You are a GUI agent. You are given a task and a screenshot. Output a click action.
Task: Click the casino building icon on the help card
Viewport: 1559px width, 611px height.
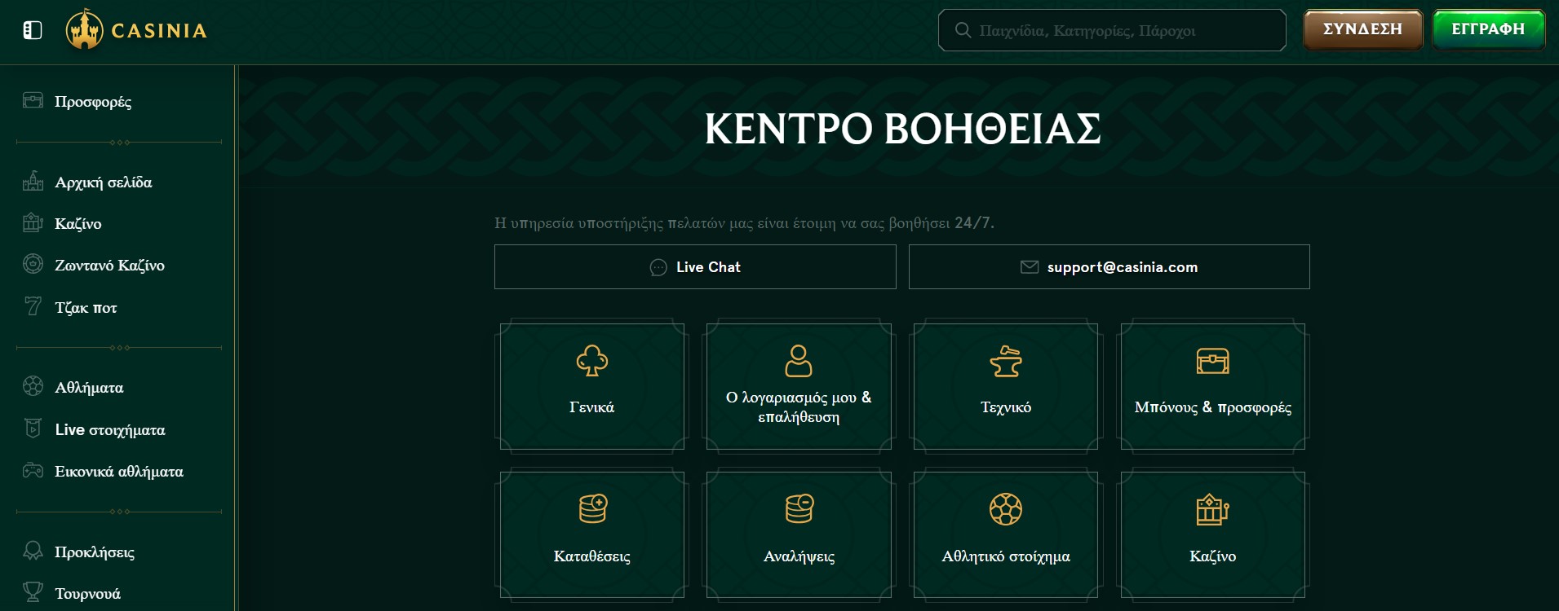point(1213,509)
